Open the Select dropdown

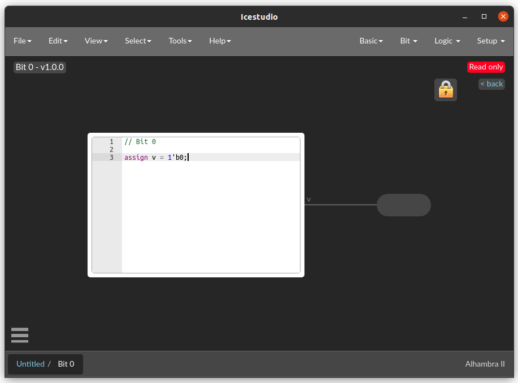click(x=137, y=41)
